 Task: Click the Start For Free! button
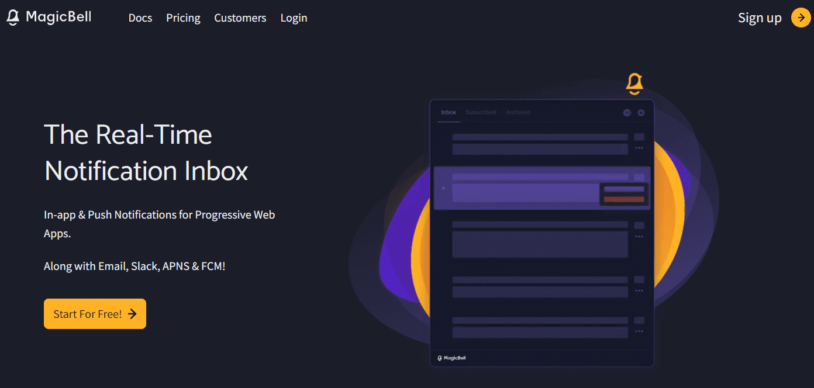(95, 314)
